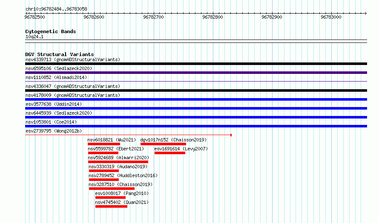This screenshot has width=379, height=223.
Task: Click the thin red esv2739795 line
Action: [128, 135]
